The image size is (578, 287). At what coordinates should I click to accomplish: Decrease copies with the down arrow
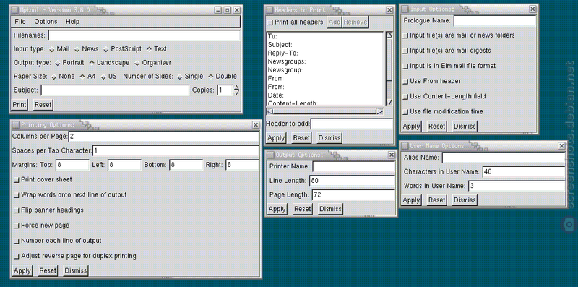pos(237,93)
